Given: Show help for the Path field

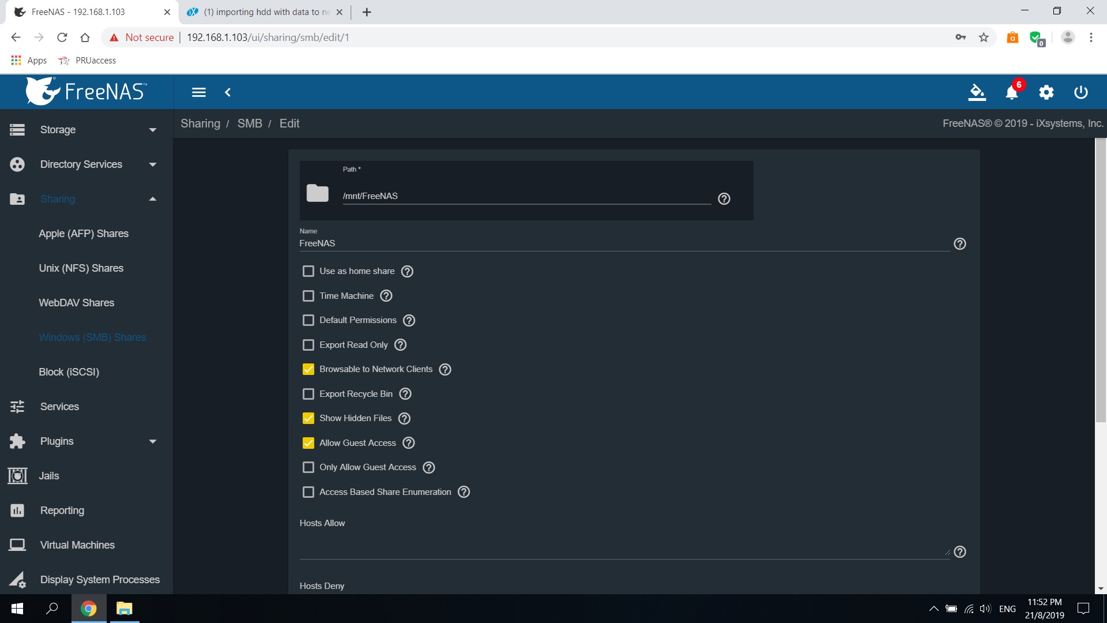Looking at the screenshot, I should pos(724,198).
